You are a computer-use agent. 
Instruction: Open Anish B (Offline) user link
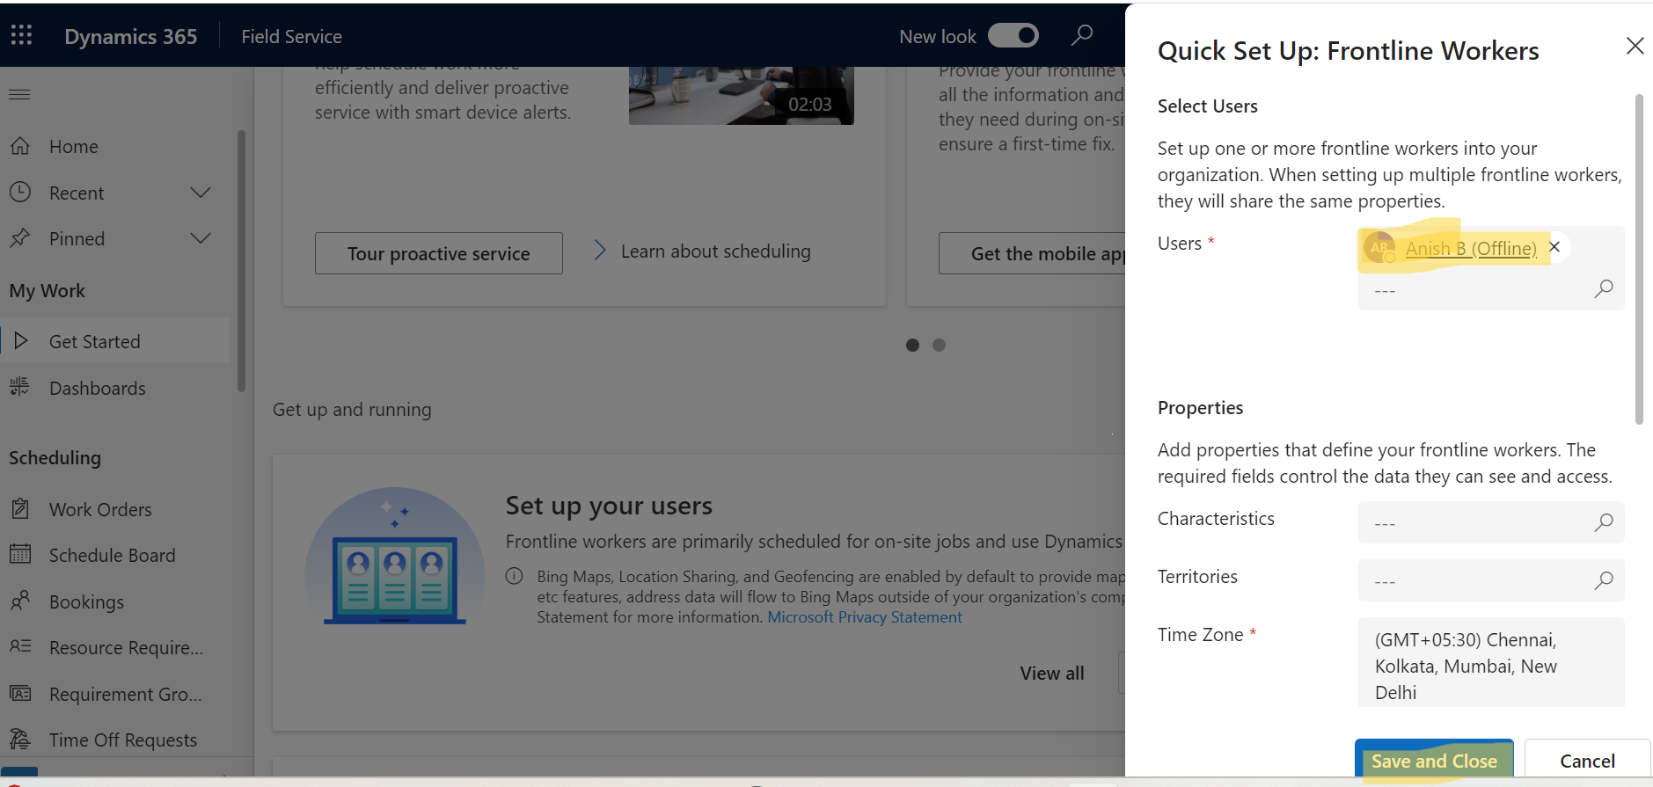tap(1471, 249)
